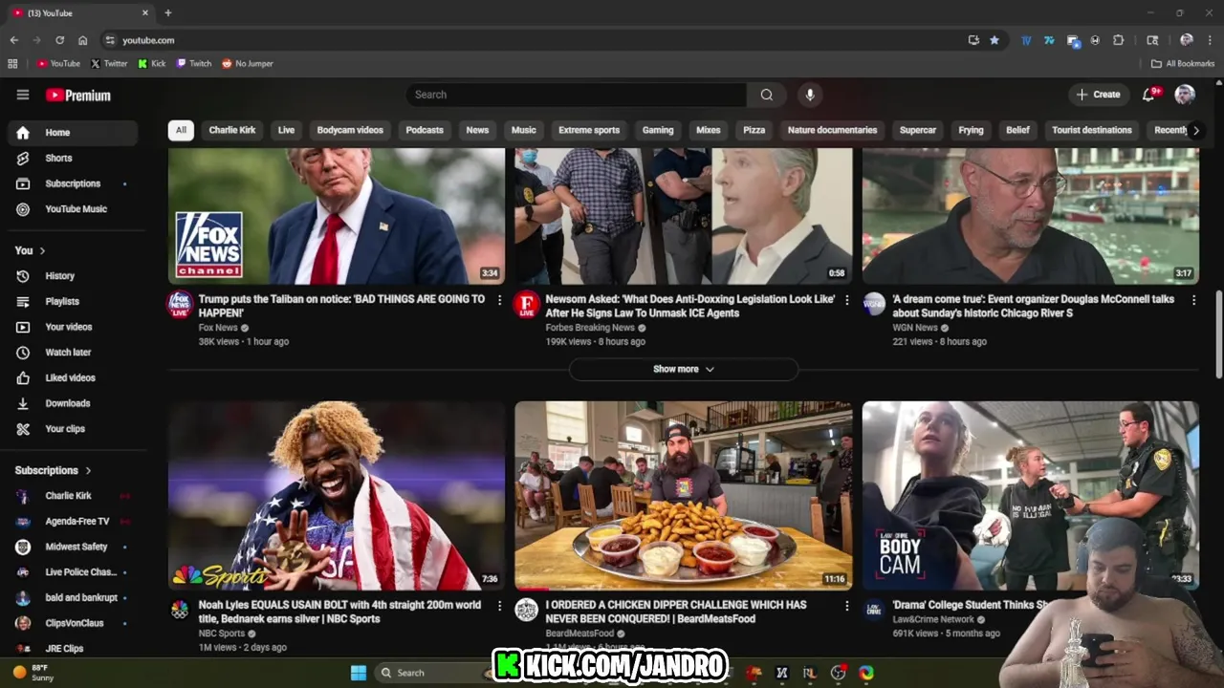This screenshot has width=1224, height=688.
Task: Reload the page in the browser
Action: coord(59,40)
